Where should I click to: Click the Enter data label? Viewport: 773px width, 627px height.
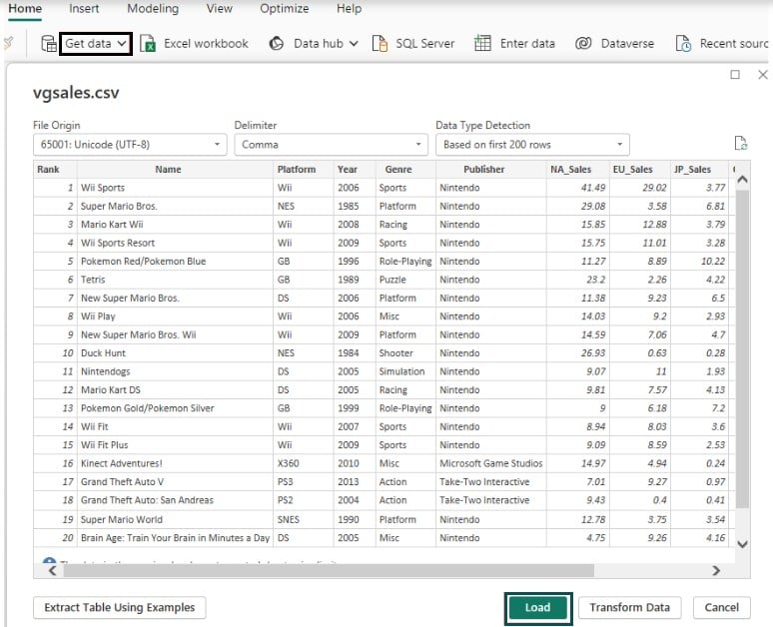527,44
